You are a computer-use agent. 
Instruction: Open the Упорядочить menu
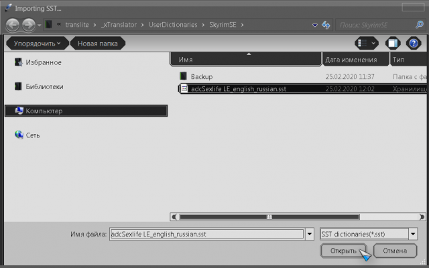coord(38,44)
